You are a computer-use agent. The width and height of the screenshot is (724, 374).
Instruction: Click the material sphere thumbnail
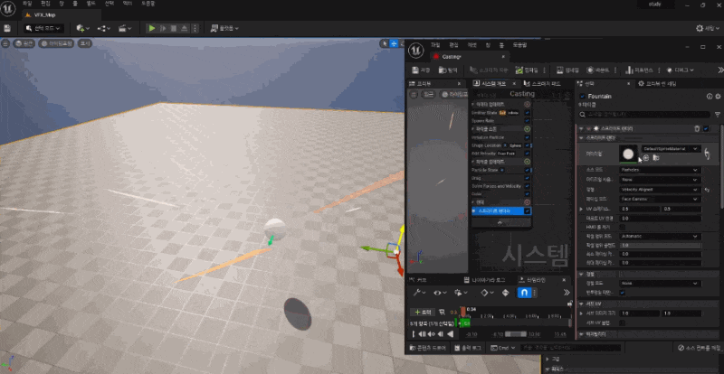628,154
